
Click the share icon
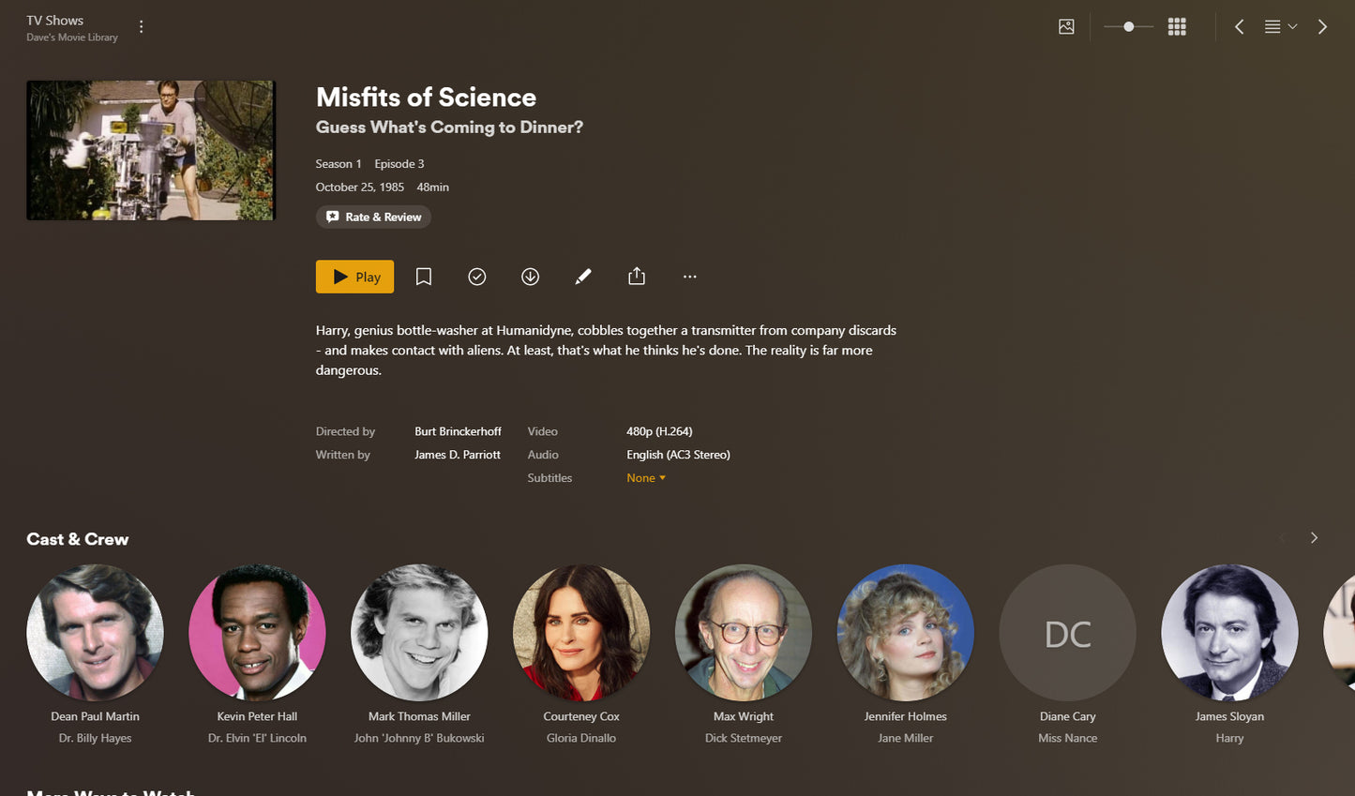pos(637,277)
